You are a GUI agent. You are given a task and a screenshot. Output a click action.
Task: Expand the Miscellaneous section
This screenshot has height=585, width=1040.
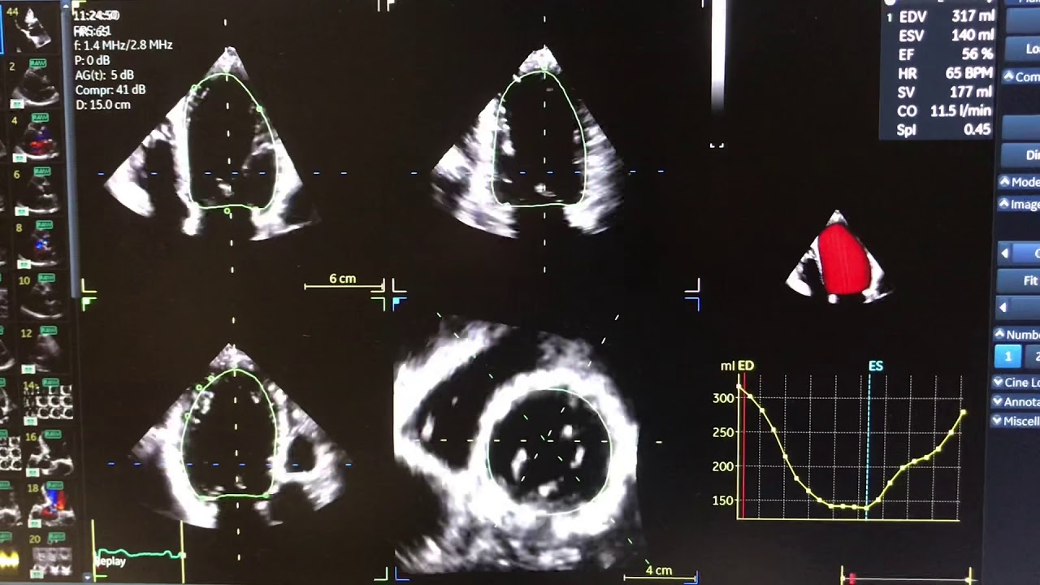[1016, 421]
